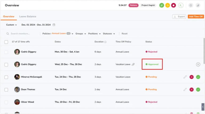Focus the Search members field

click(20, 34)
